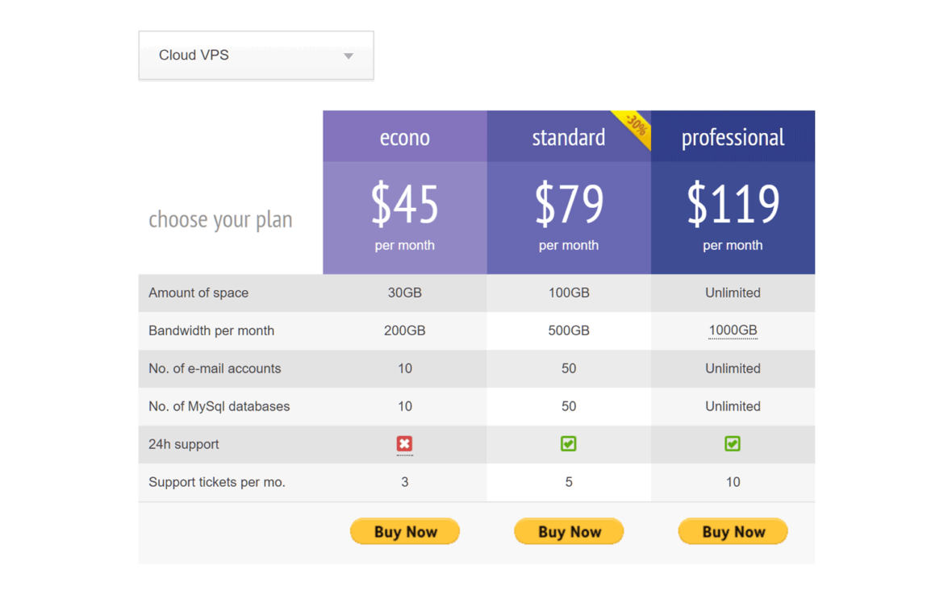The width and height of the screenshot is (952, 590).
Task: Open the Cloud VPS dropdown
Action: [256, 56]
